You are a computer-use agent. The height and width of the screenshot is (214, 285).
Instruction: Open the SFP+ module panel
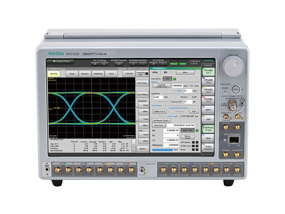tap(208, 110)
